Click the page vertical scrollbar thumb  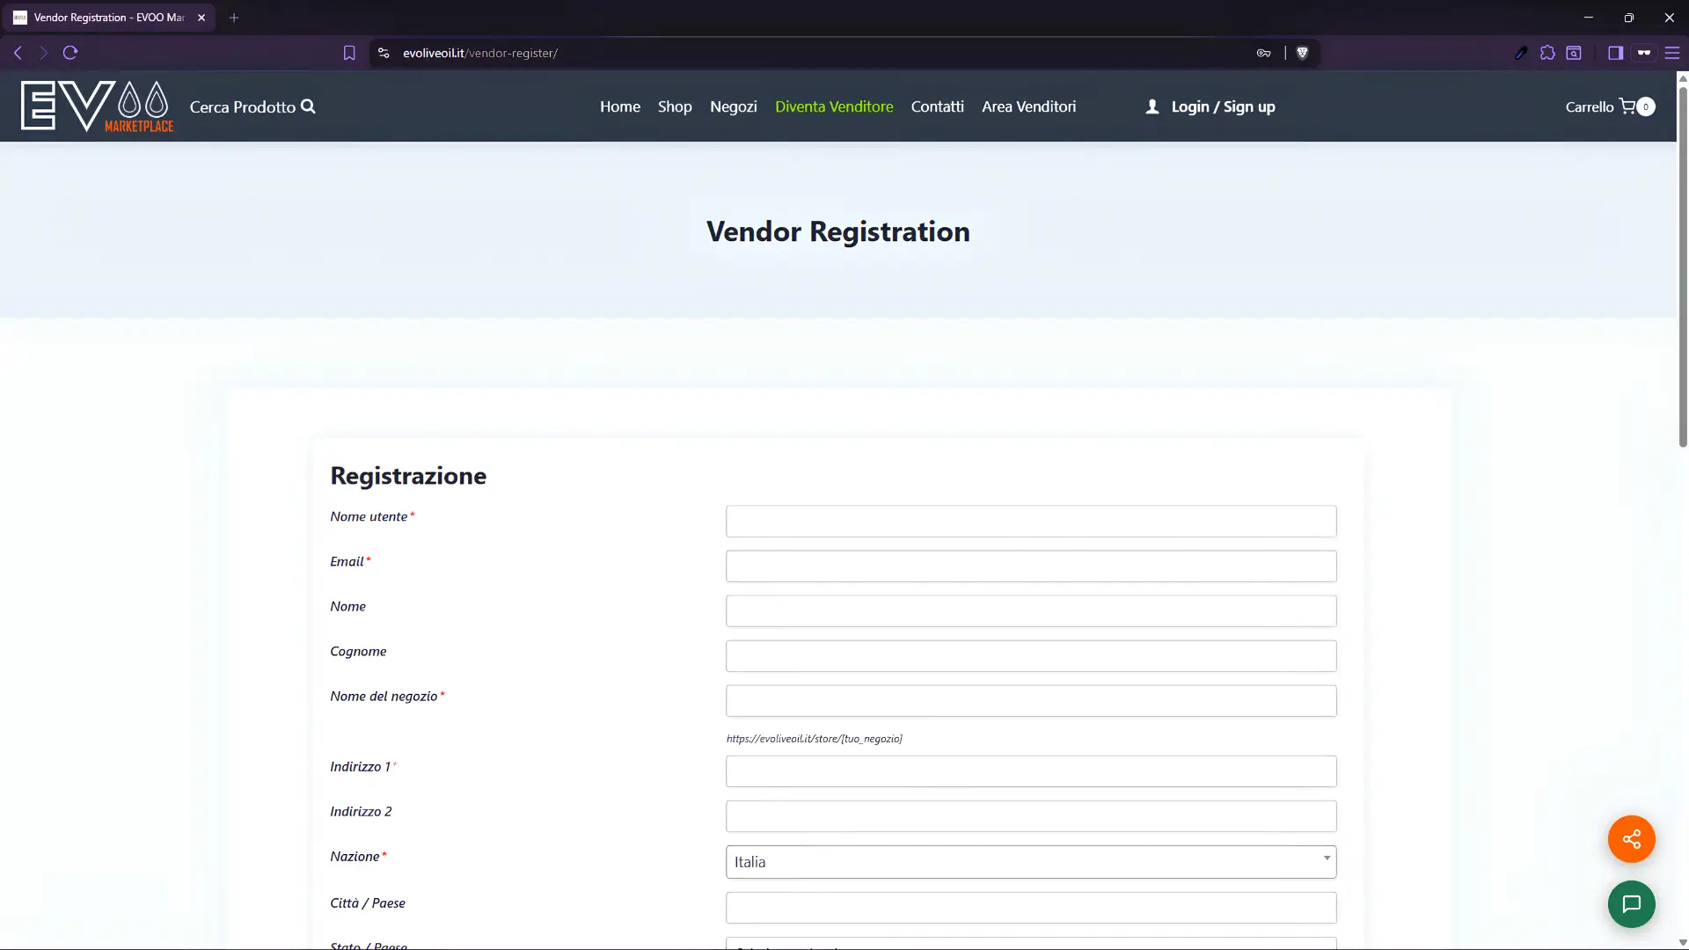1683,267
